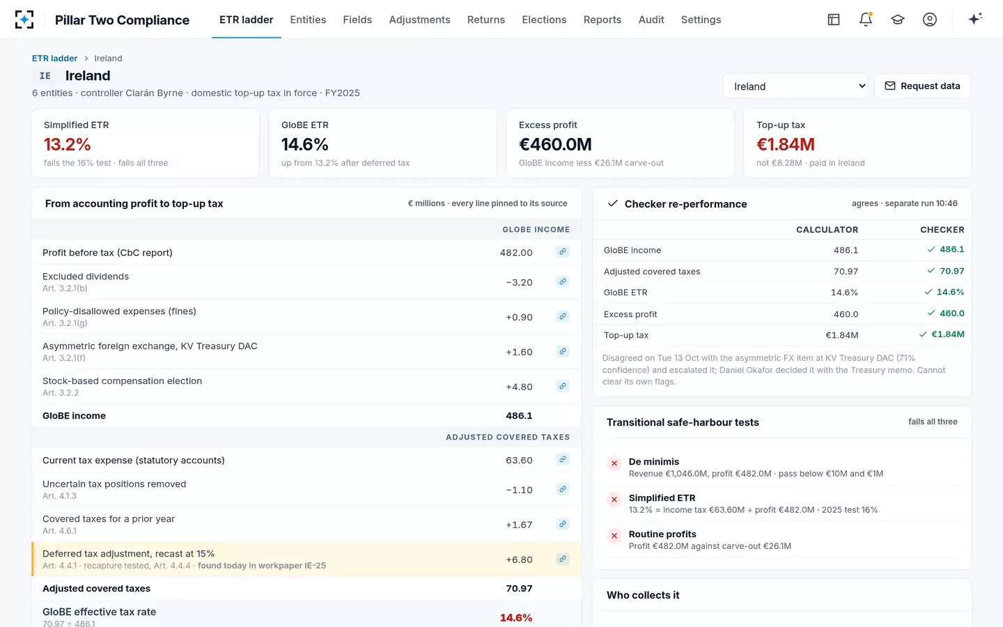Click the Excluded dividends −3.20 amount
Screen dimensions: 1003x627
(519, 282)
